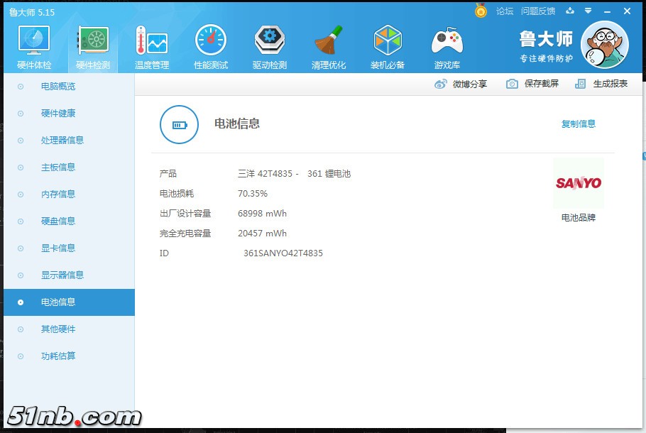Click 生成报表 report button

click(x=601, y=84)
